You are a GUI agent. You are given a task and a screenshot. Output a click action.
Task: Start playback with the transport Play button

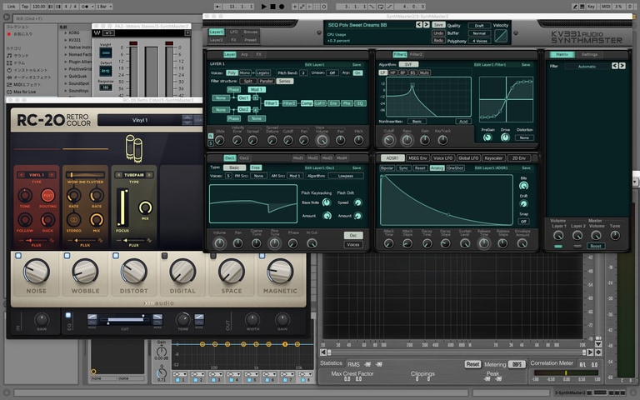[263, 7]
